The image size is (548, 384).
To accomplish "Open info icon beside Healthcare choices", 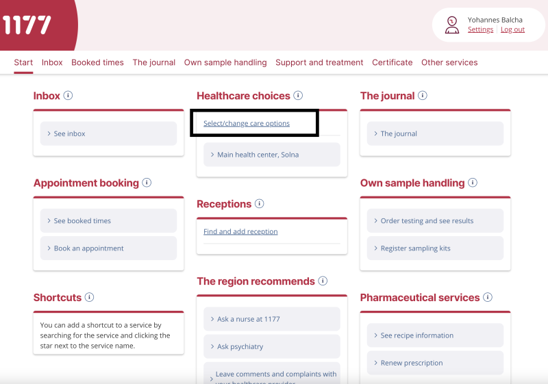I will click(x=298, y=96).
